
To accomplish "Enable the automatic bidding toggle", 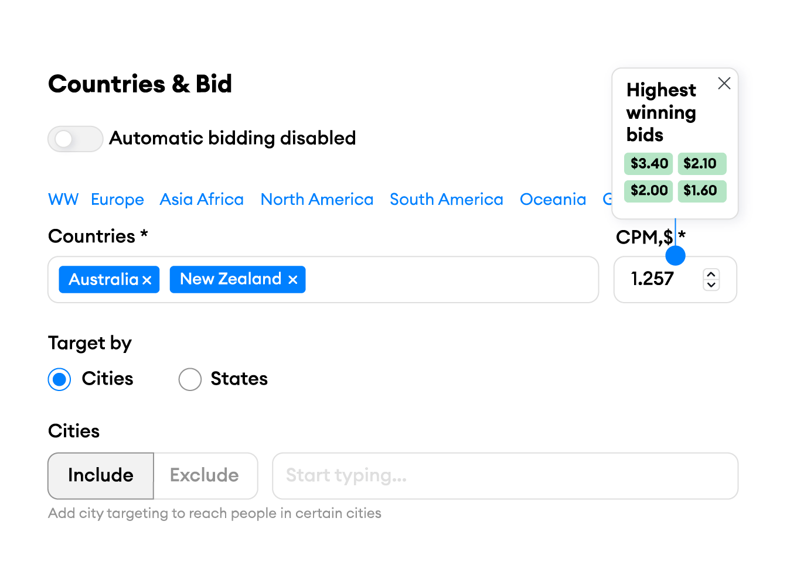I will (x=75, y=139).
